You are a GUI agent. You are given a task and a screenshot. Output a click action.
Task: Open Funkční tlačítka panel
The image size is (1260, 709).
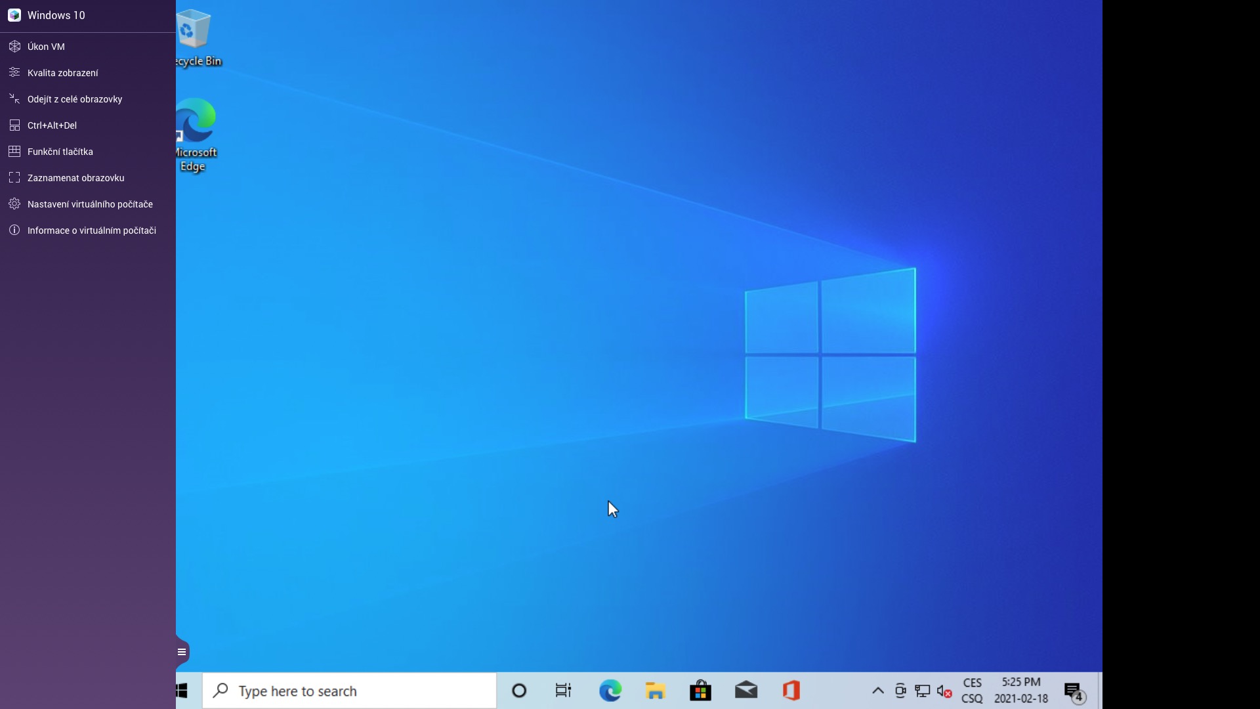click(60, 152)
